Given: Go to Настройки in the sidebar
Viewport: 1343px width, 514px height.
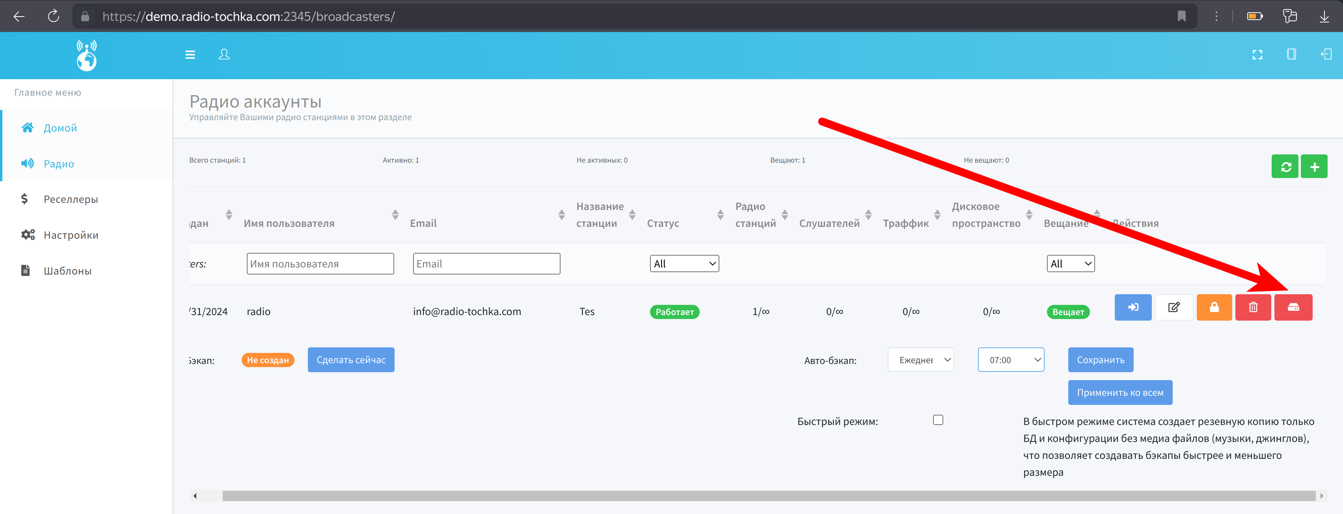Looking at the screenshot, I should click(71, 235).
